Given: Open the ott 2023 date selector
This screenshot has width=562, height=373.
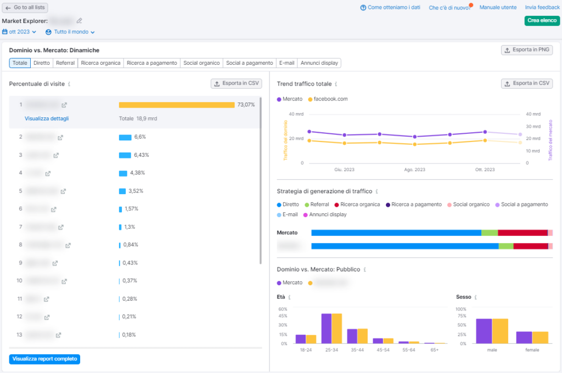Looking at the screenshot, I should [x=18, y=32].
